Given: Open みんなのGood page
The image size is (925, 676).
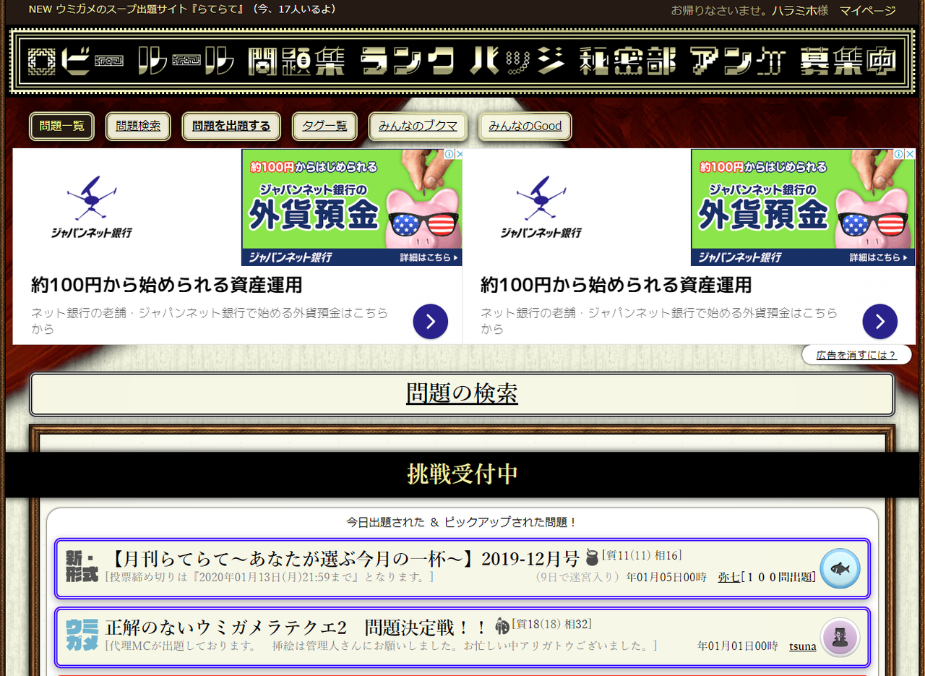Looking at the screenshot, I should [x=525, y=127].
